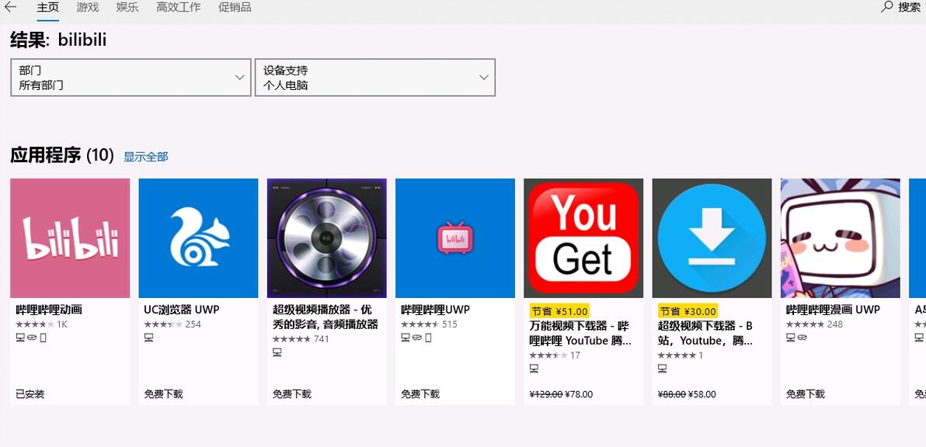Click the 超级视频播放器 app title
This screenshot has height=447, width=926.
pyautogui.click(x=325, y=317)
